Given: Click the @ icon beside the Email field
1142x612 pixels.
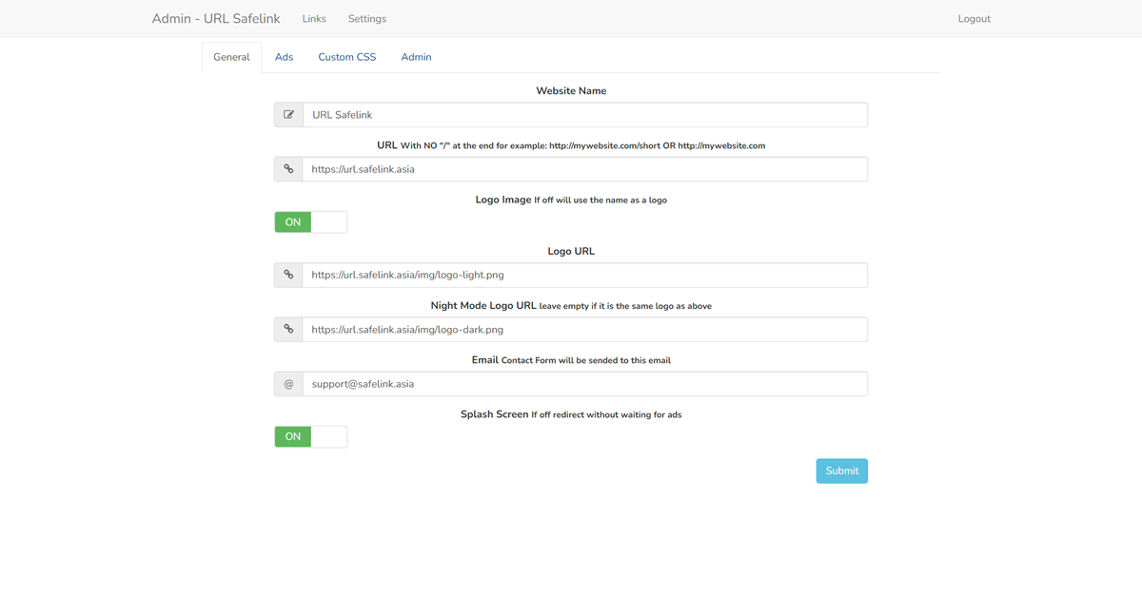Looking at the screenshot, I should coord(288,384).
